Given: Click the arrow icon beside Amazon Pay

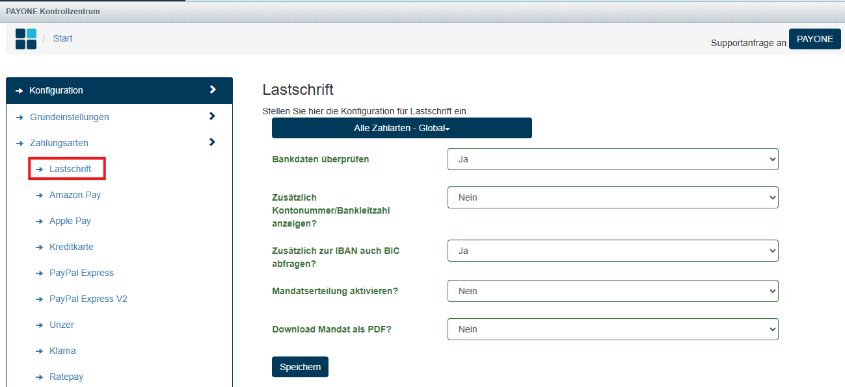Looking at the screenshot, I should pos(39,195).
